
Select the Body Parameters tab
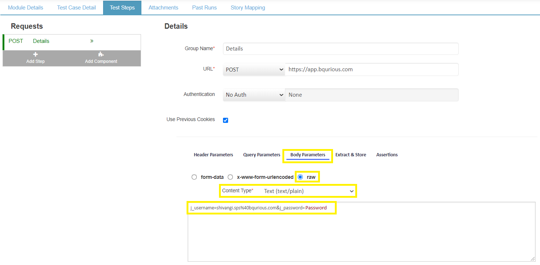tap(308, 155)
